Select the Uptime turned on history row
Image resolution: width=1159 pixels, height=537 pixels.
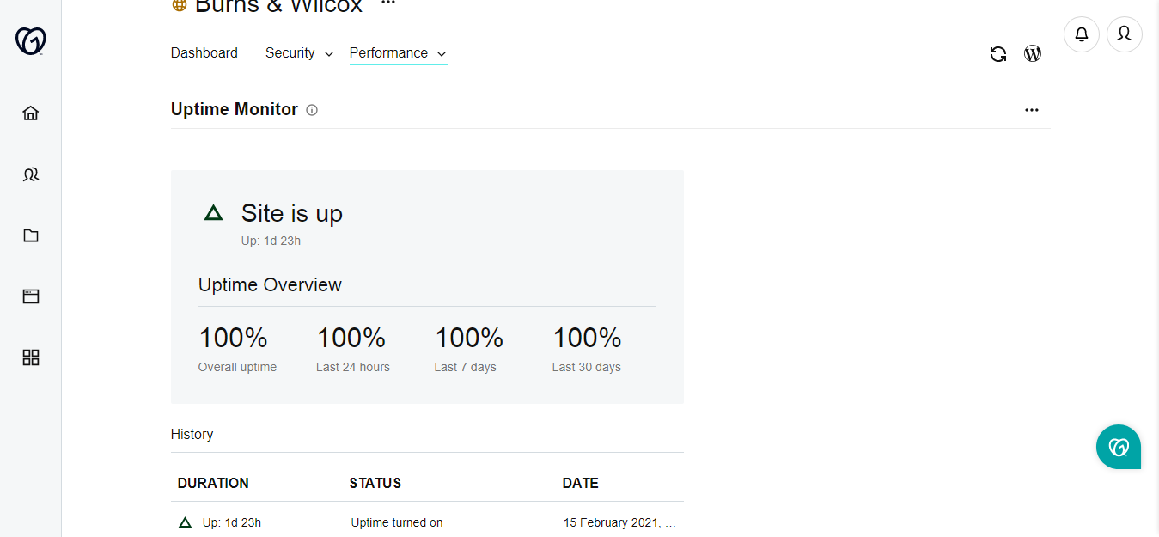pos(427,522)
